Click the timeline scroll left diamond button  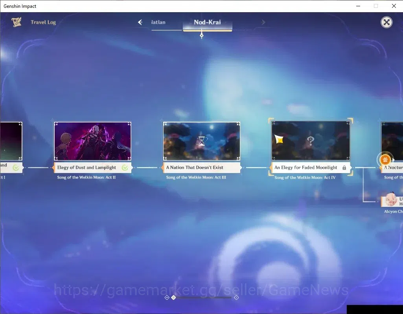pos(167,298)
